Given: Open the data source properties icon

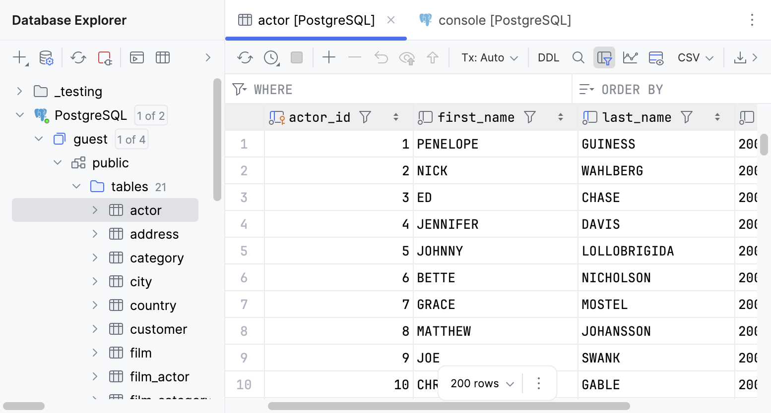Looking at the screenshot, I should point(46,57).
